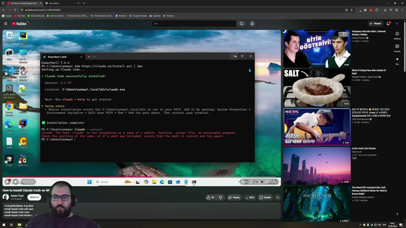
Task: Open the video's more actions menu
Action: [278, 197]
